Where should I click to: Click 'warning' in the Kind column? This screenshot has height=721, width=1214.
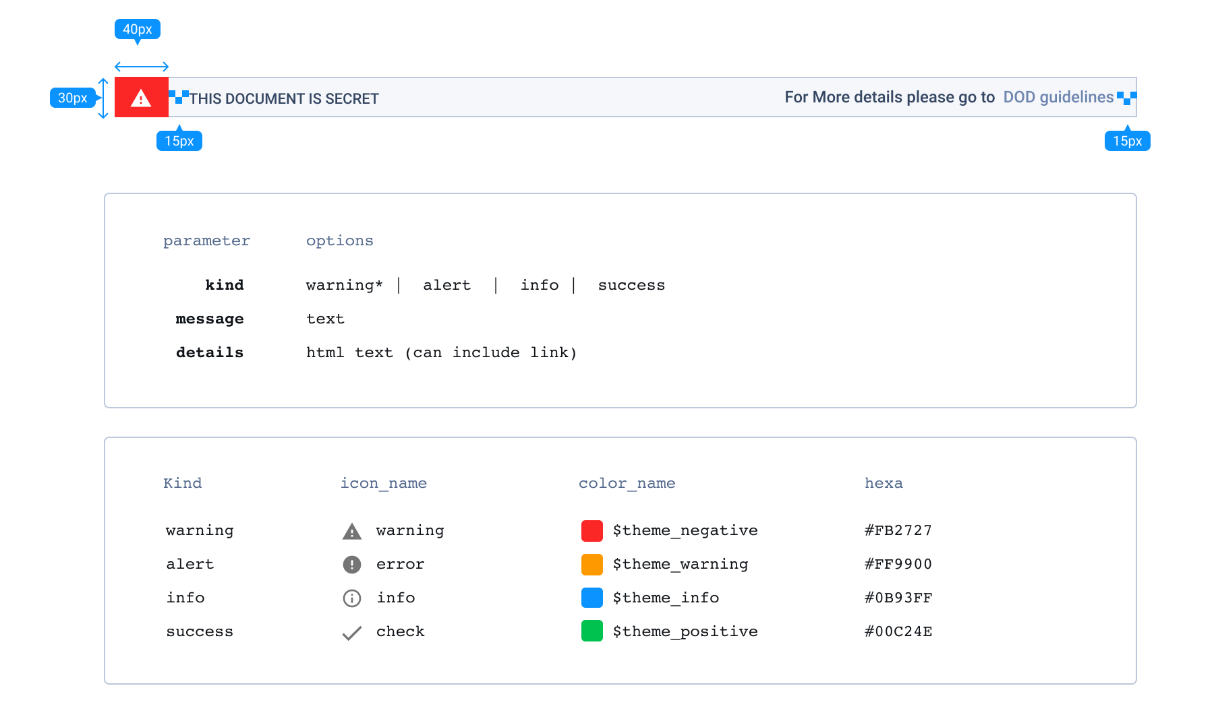coord(200,531)
